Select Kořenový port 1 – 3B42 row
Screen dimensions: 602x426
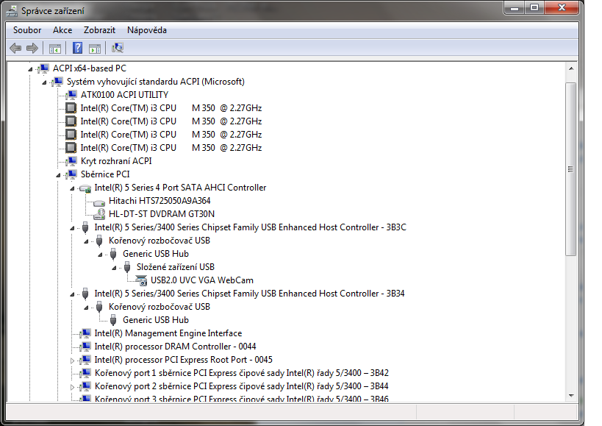tap(242, 373)
